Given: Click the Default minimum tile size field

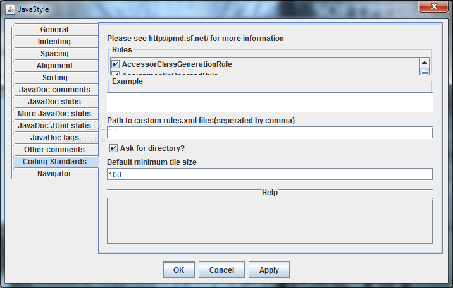Looking at the screenshot, I should point(270,174).
